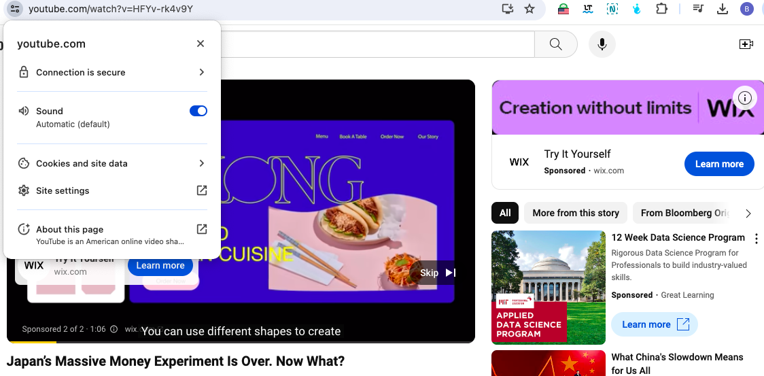The width and height of the screenshot is (764, 376).
Task: Open the 12 Week Data Science thumbnail
Action: (x=548, y=288)
